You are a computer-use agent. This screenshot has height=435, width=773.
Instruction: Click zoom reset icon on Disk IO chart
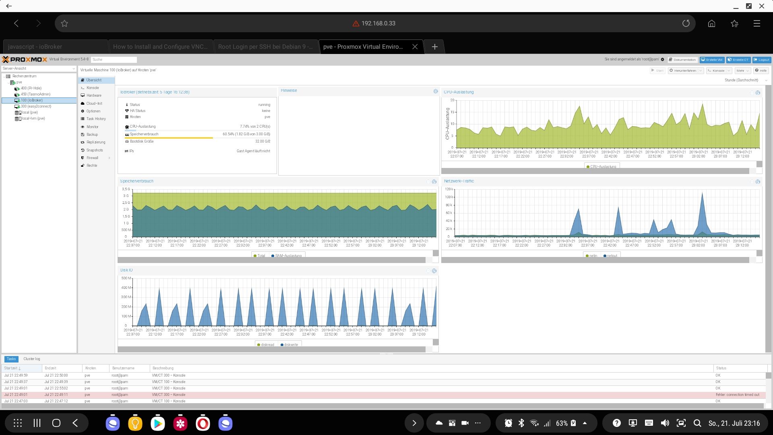pyautogui.click(x=434, y=271)
